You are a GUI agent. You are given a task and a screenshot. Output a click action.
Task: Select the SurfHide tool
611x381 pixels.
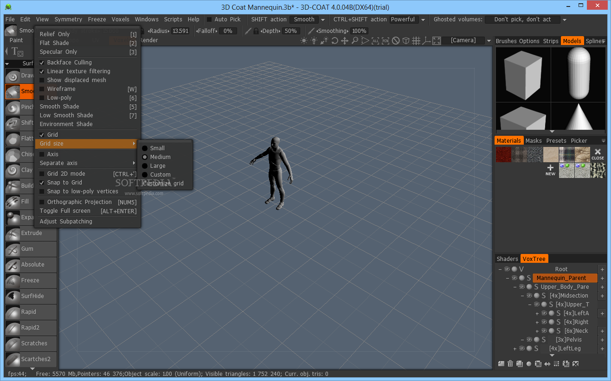pyautogui.click(x=31, y=296)
